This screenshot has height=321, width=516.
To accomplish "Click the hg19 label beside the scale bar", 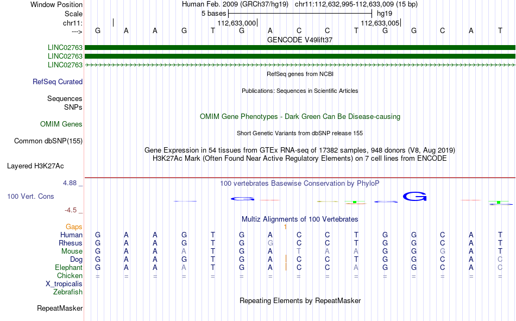I will (385, 14).
